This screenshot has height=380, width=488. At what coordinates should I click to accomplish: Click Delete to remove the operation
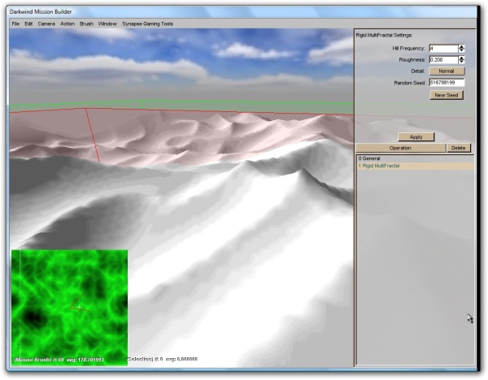(459, 149)
